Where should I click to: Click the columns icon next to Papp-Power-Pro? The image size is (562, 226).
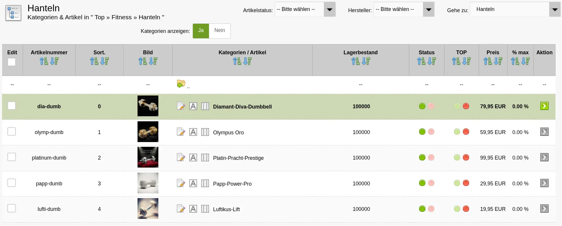coord(205,183)
